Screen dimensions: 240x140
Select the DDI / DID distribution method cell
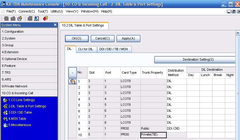pyautogui.click(x=177, y=129)
